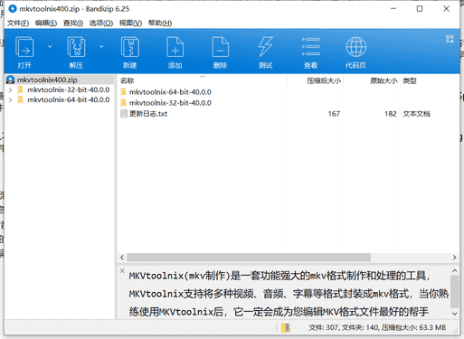
Task: Create a new archive with 新建 icon
Action: [x=130, y=47]
